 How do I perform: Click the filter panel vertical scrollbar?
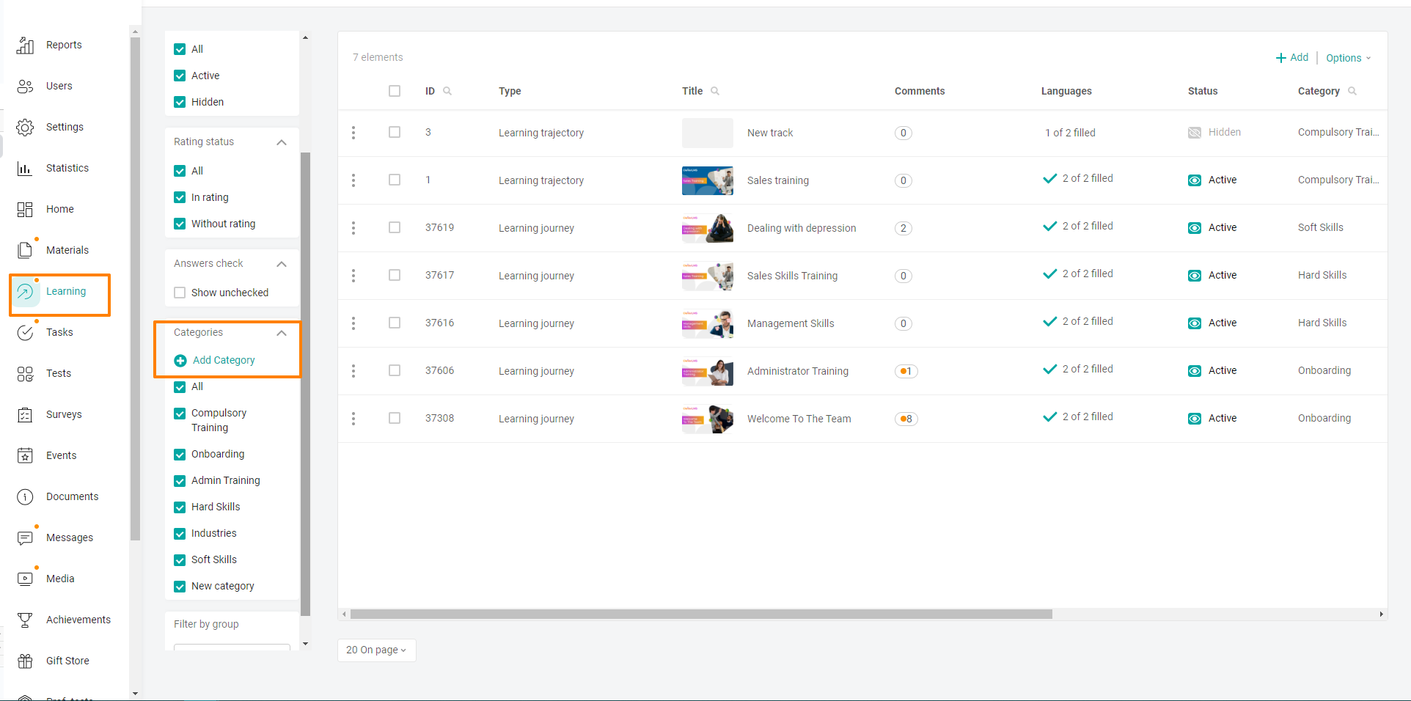click(306, 383)
